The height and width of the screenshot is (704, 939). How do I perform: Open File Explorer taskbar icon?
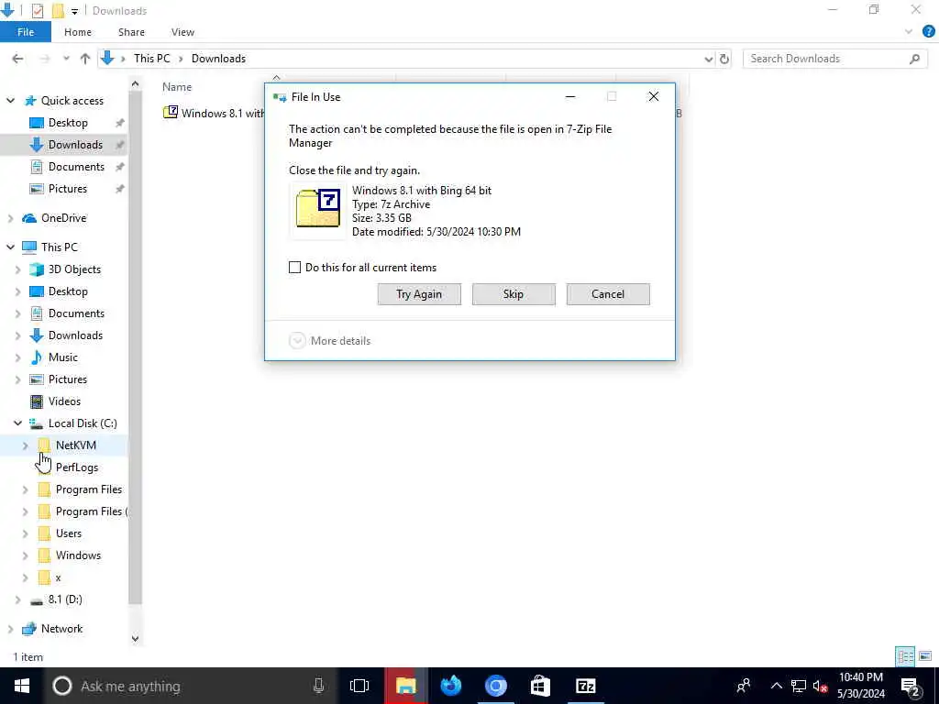click(405, 686)
